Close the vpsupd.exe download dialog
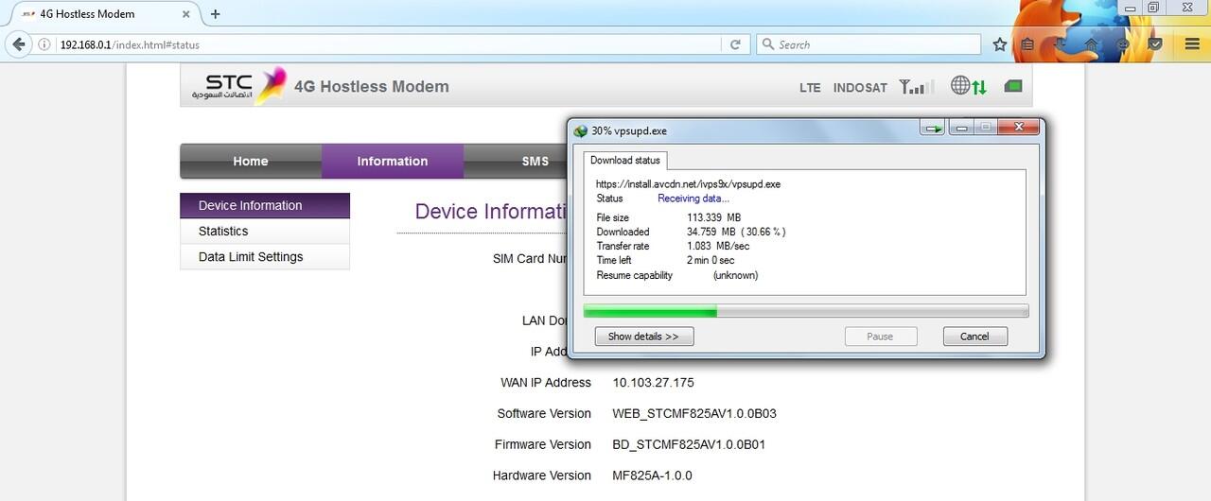This screenshot has width=1211, height=501. coord(1020,128)
